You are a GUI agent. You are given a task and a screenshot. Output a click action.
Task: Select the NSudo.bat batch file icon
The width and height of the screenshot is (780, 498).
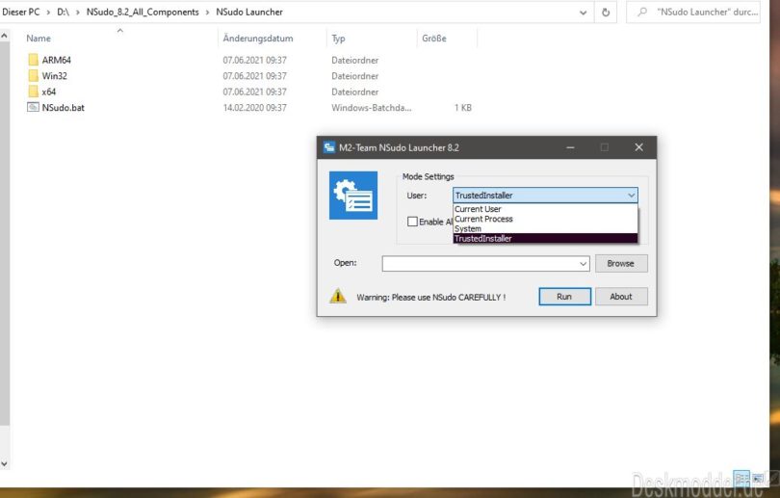[33, 108]
